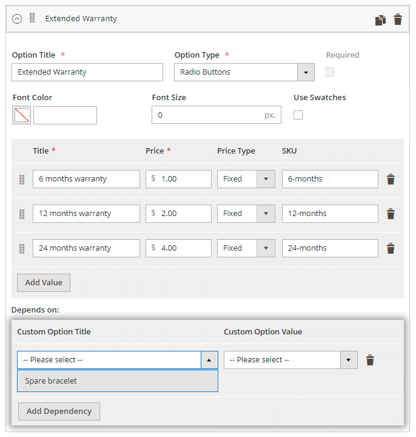
Task: Duplicate the Extended Warranty option
Action: point(380,19)
